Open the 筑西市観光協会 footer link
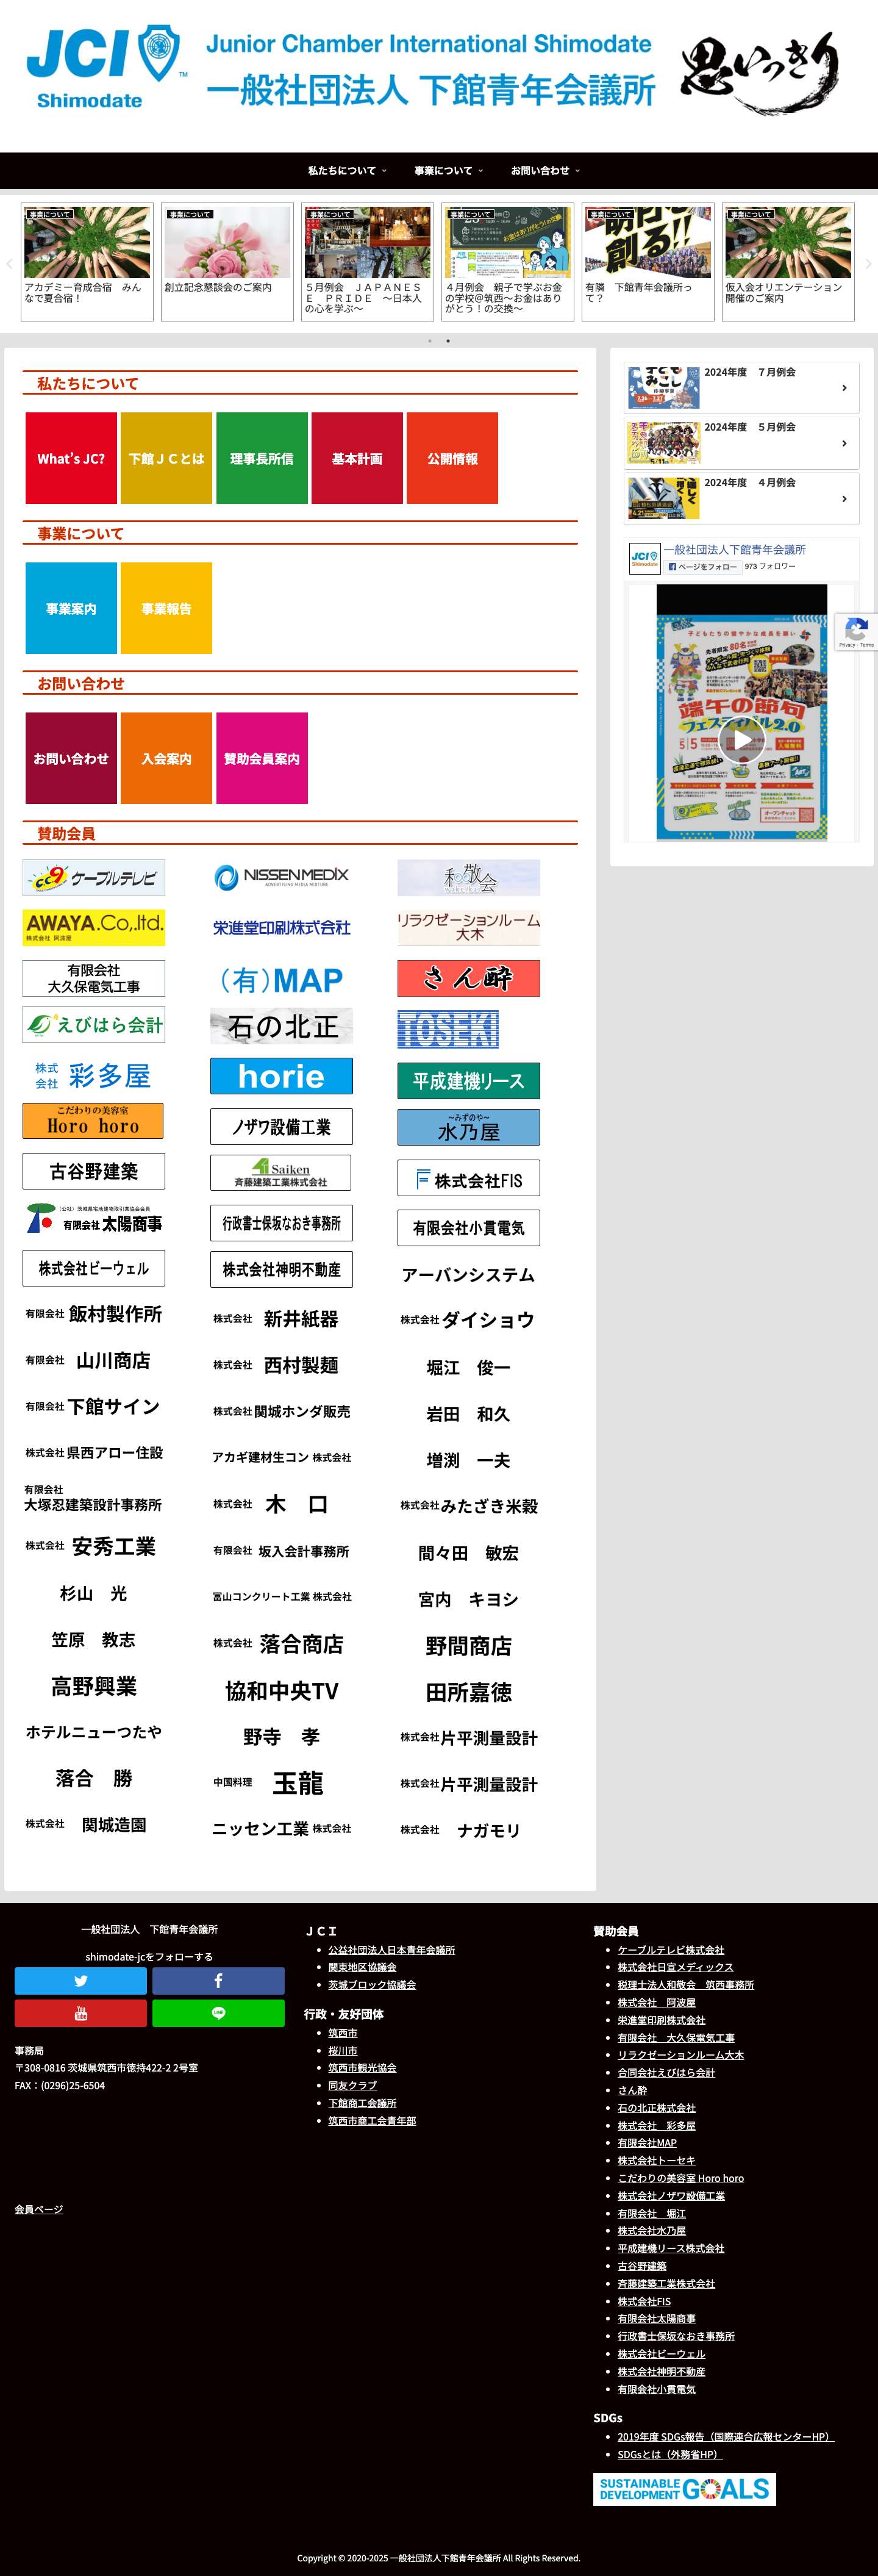The height and width of the screenshot is (2576, 878). [362, 2068]
